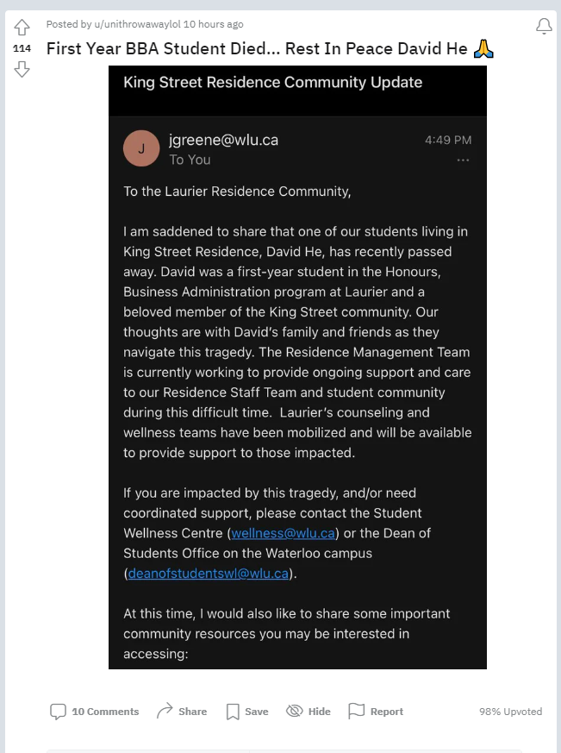Toggle post notifications with the bell icon
561x753 pixels.
544,26
